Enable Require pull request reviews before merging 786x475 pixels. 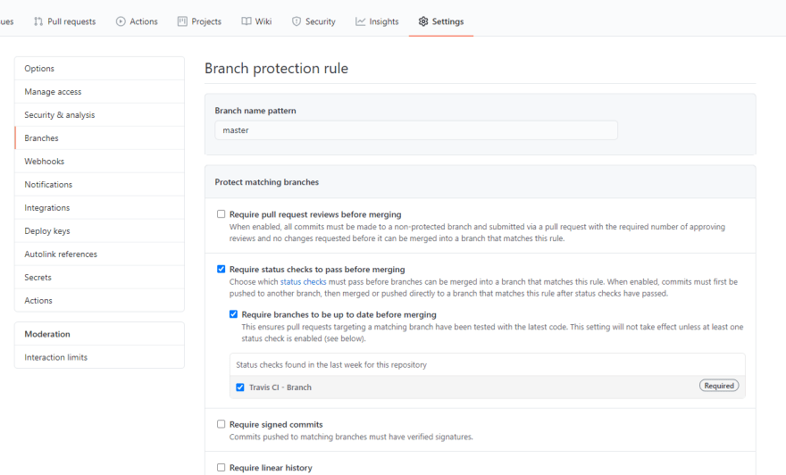point(222,214)
